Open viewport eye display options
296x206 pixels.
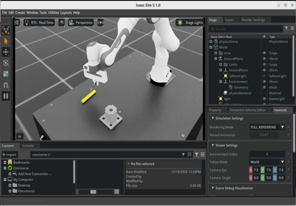tap(62, 22)
